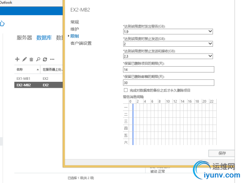Click the refresh icon in toolbar
Screen dimensions: 243x183
click(45, 59)
